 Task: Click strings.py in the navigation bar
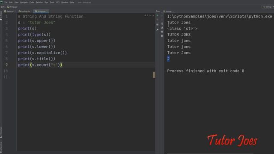pyautogui.click(x=12, y=7)
